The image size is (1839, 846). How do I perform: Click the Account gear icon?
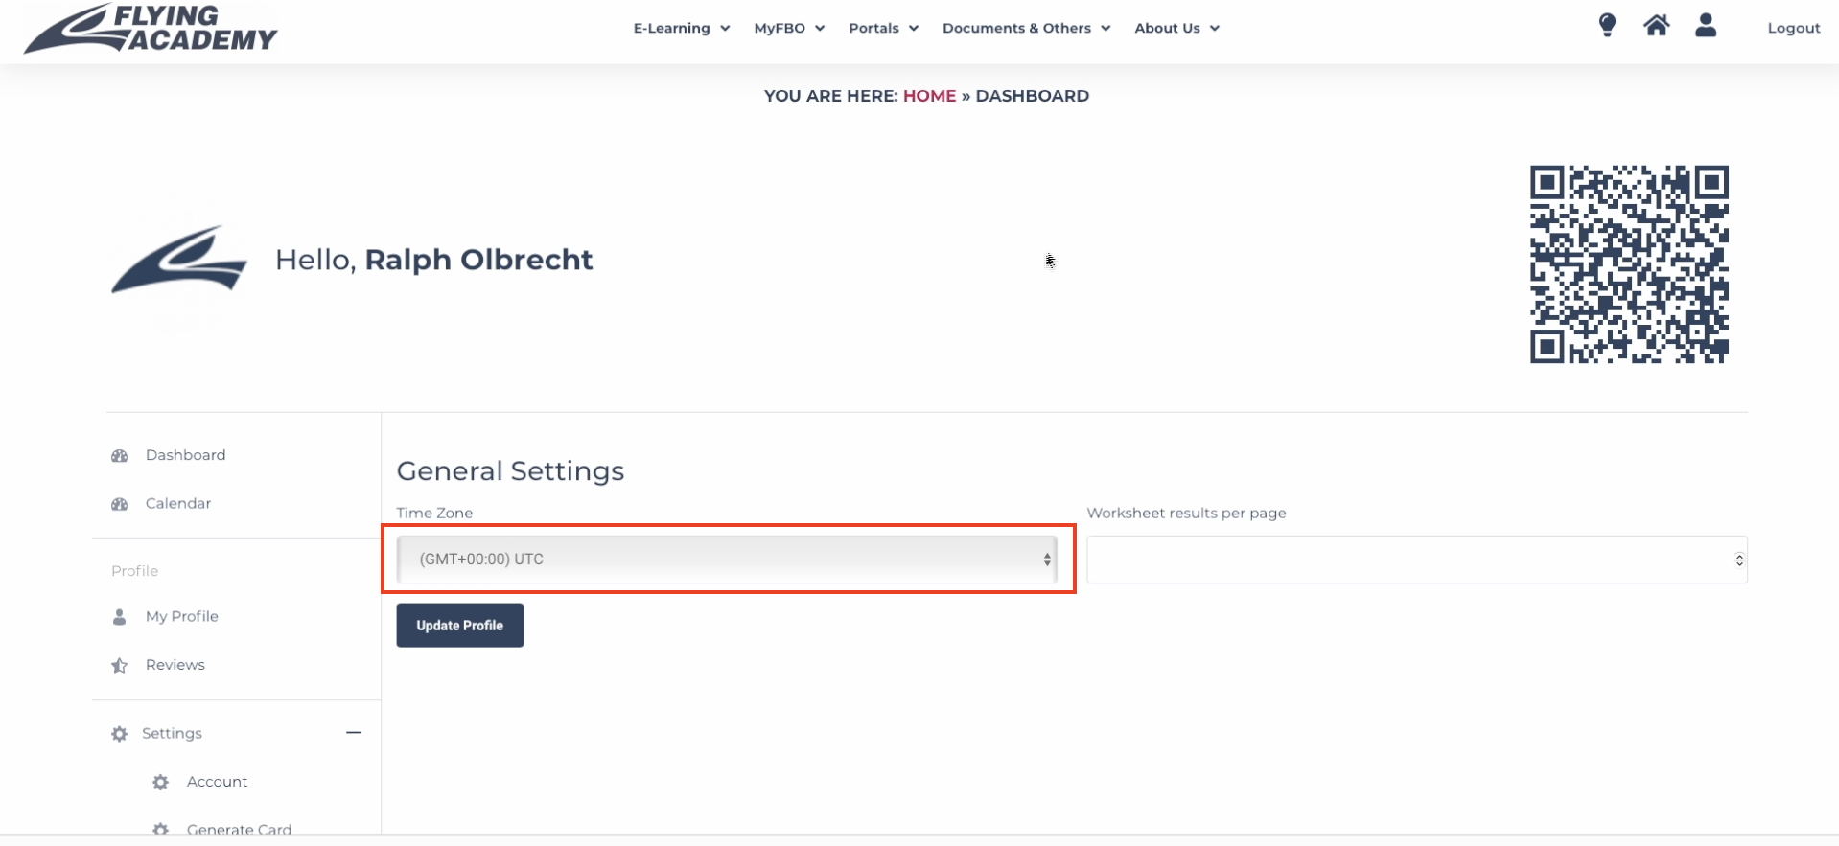(x=160, y=783)
